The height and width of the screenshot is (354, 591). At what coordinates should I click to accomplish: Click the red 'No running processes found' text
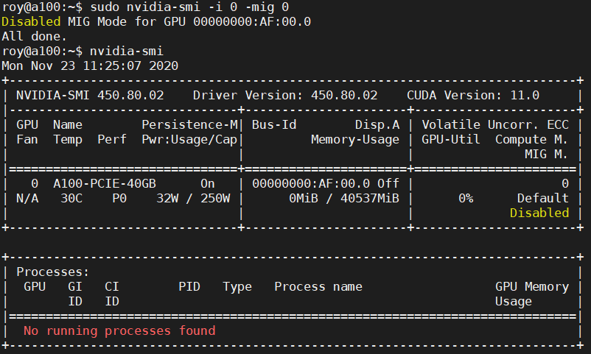(119, 330)
